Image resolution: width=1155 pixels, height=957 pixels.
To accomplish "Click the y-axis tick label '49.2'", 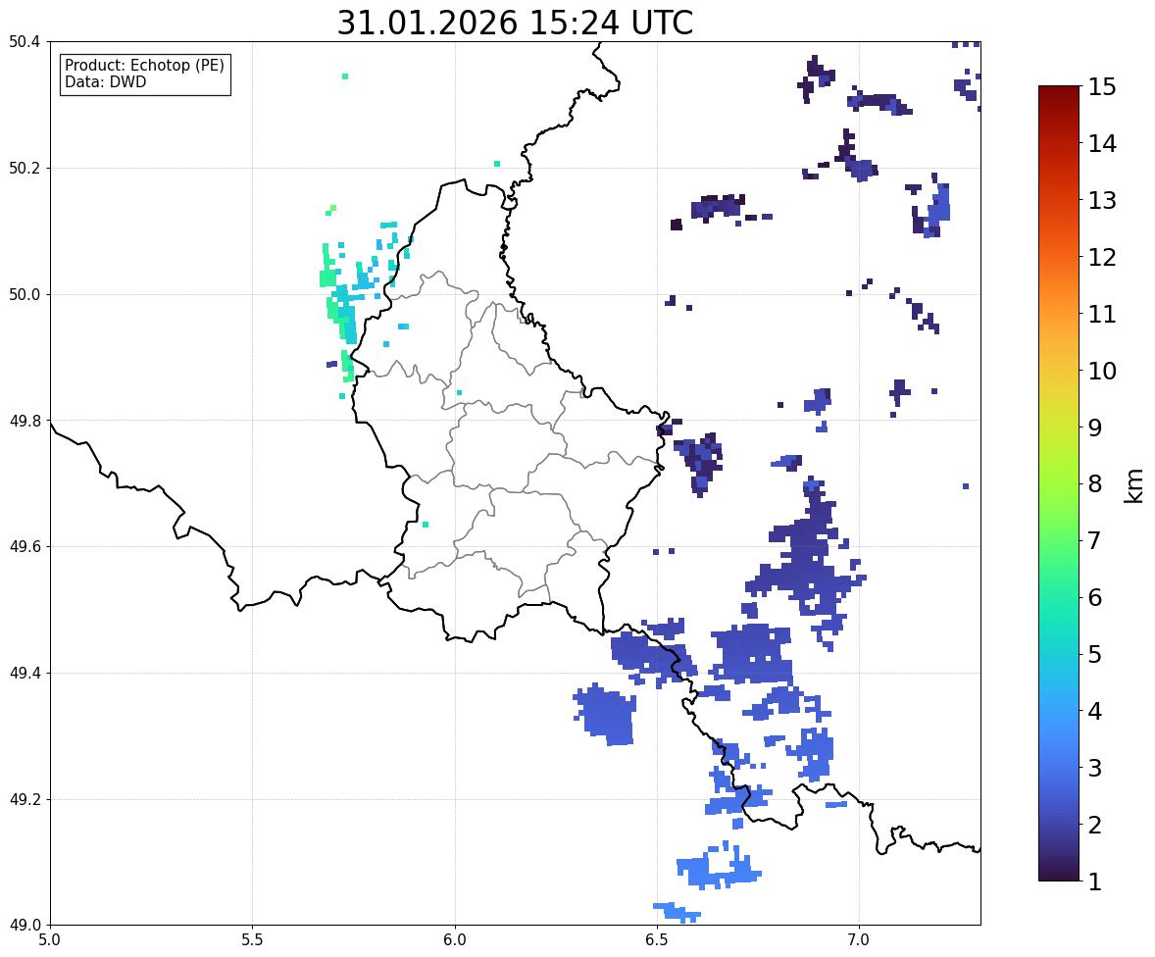I will coord(24,799).
